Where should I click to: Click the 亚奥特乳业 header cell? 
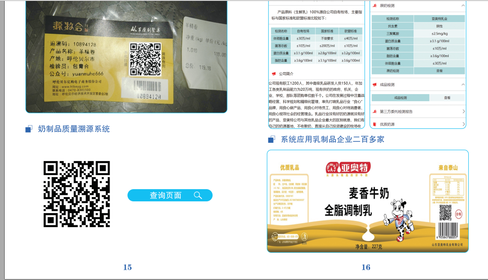pyautogui.click(x=439, y=19)
